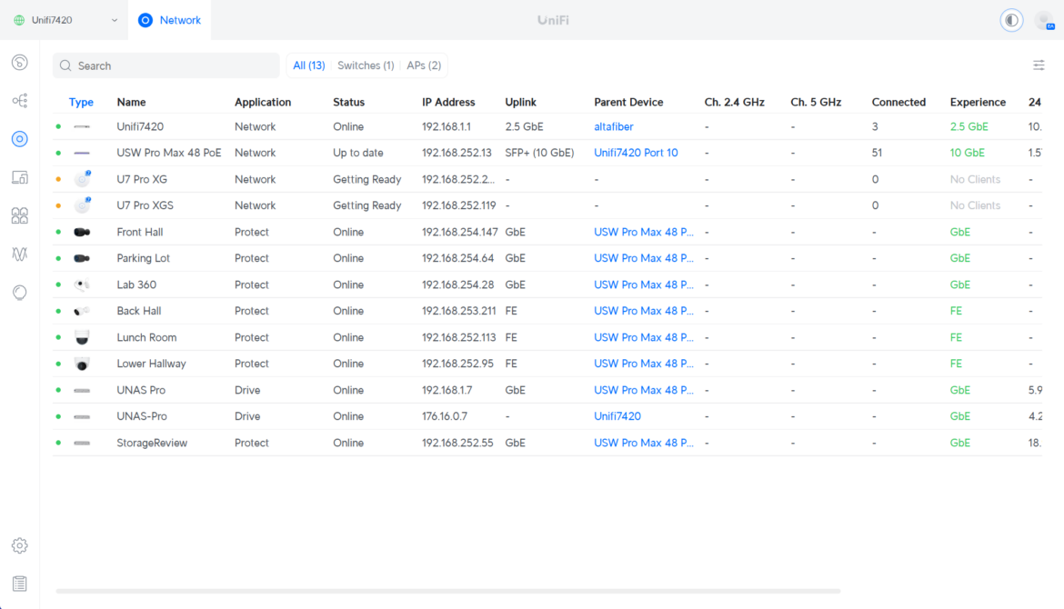Viewport: 1064px width, 609px height.
Task: Click the device Search field
Action: click(x=166, y=65)
